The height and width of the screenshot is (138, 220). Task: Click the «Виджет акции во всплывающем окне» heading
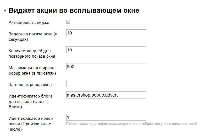74,10
